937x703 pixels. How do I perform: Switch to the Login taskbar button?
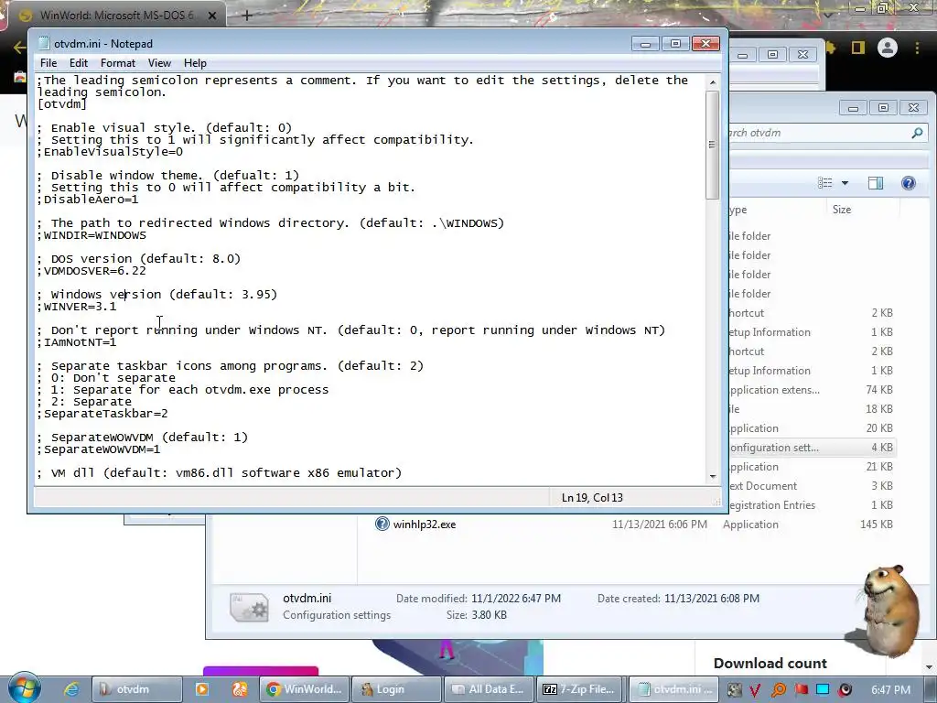click(397, 689)
